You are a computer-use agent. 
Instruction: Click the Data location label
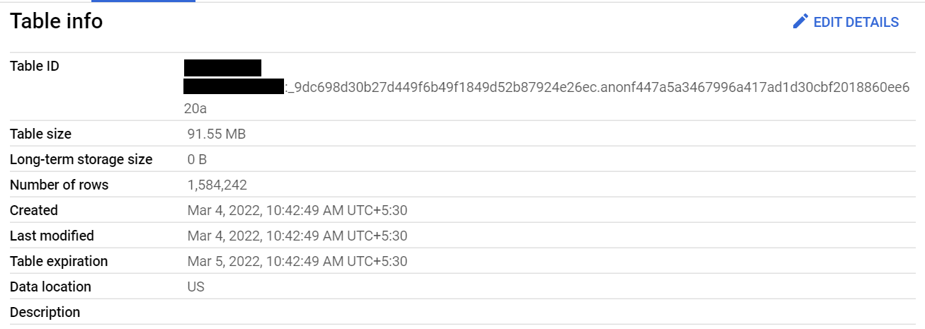tap(50, 287)
